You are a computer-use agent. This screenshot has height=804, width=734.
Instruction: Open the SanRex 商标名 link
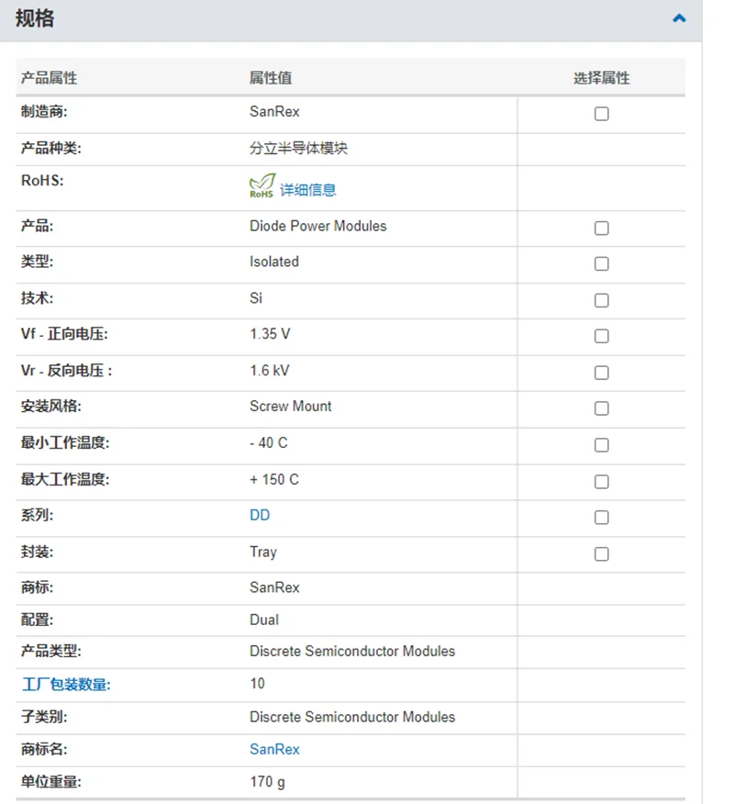click(x=274, y=750)
